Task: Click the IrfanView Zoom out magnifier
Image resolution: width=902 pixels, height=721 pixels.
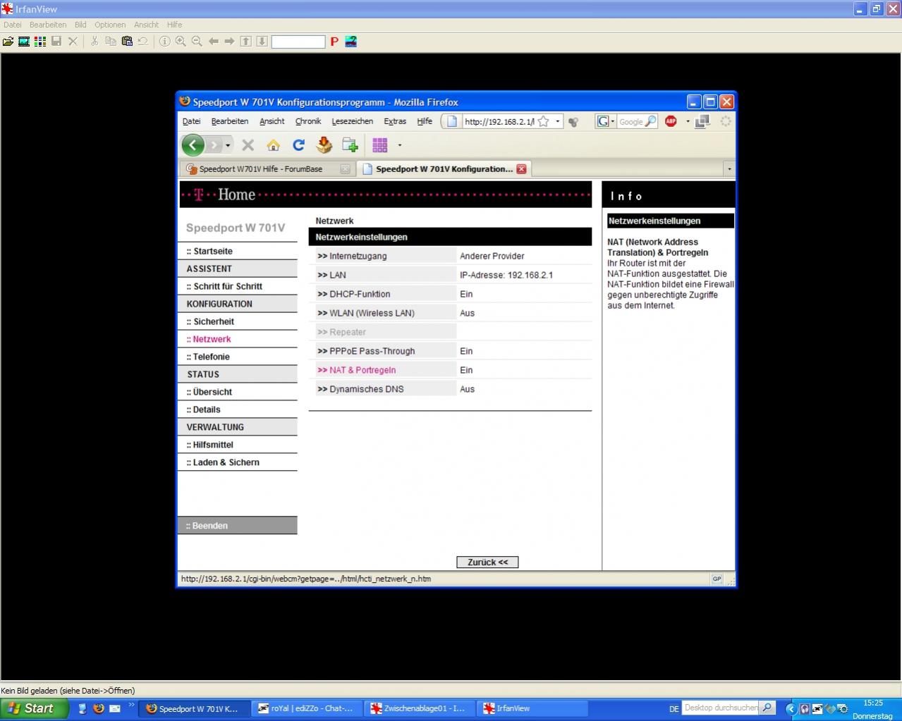Action: [x=197, y=42]
